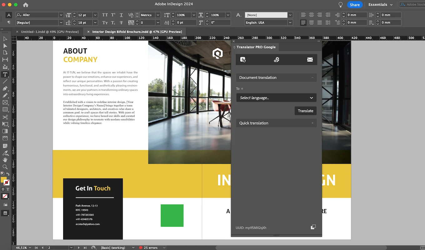Select the Pencil tool
This screenshot has width=425, height=250.
click(x=5, y=96)
